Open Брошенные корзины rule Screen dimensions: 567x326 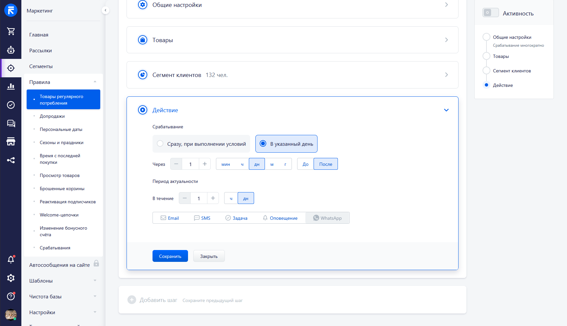click(62, 188)
